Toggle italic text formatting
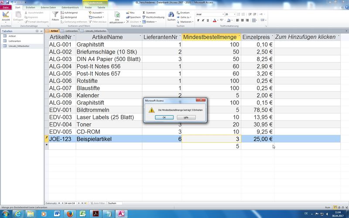This screenshot has height=218, width=349. click(204, 20)
